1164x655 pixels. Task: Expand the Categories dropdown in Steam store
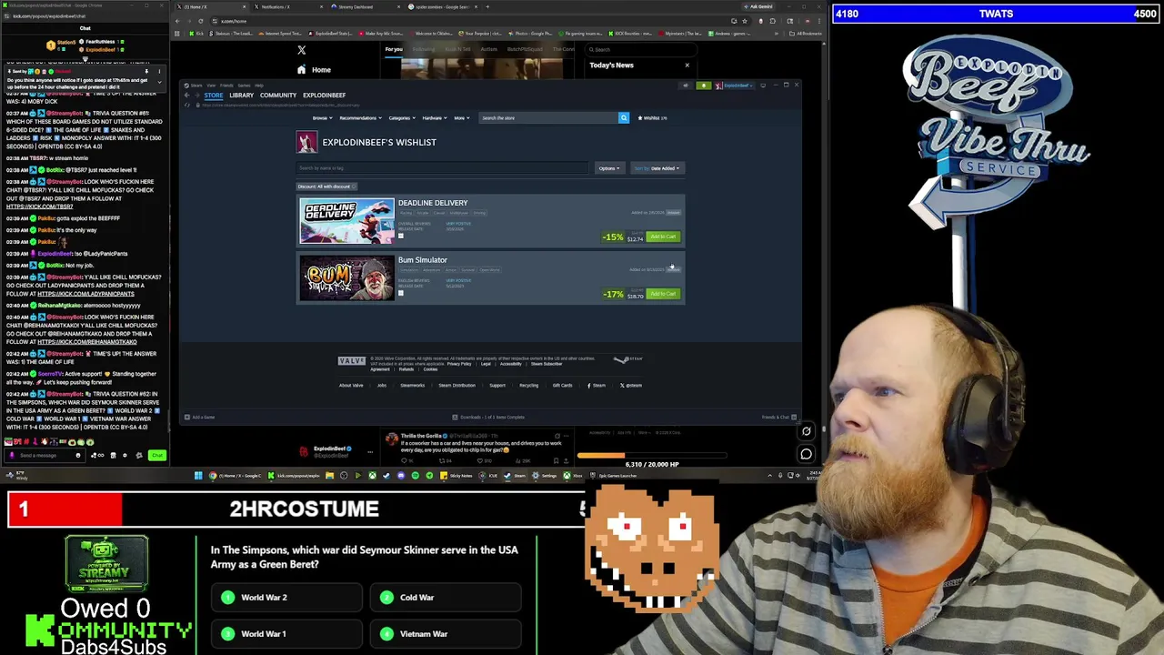coord(401,117)
